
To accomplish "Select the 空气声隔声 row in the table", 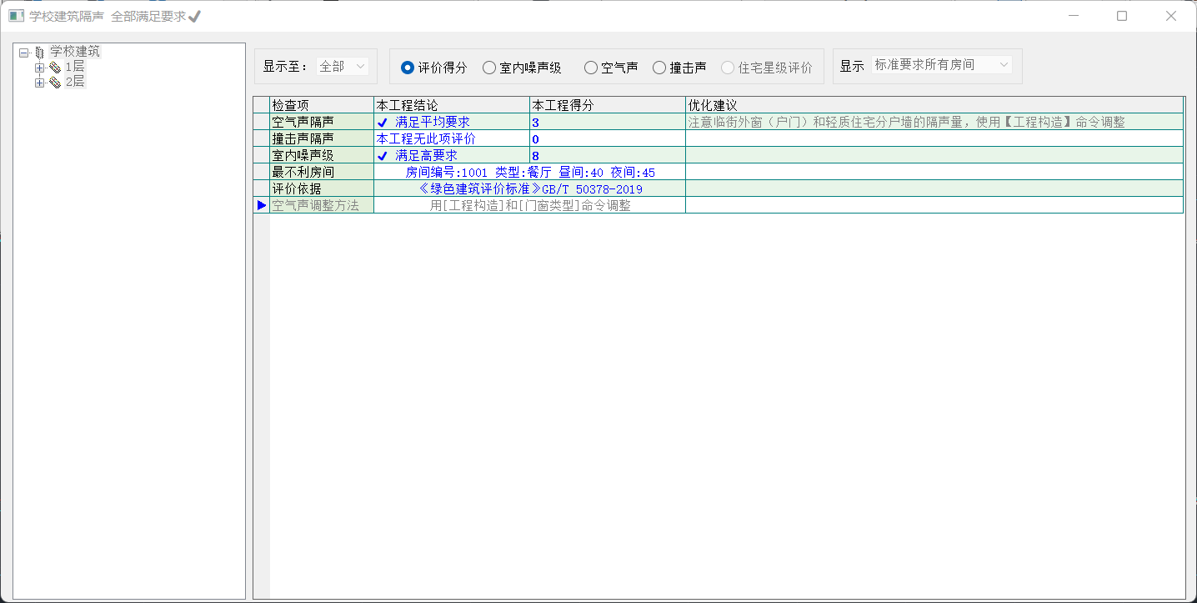I will tap(321, 122).
